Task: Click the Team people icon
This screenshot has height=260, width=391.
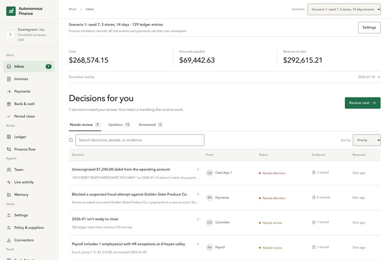Action: point(9,169)
